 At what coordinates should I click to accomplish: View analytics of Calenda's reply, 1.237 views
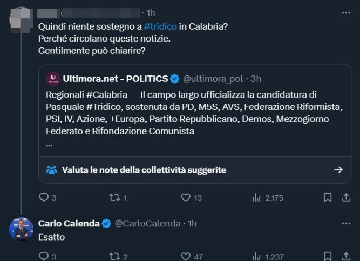pyautogui.click(x=256, y=257)
